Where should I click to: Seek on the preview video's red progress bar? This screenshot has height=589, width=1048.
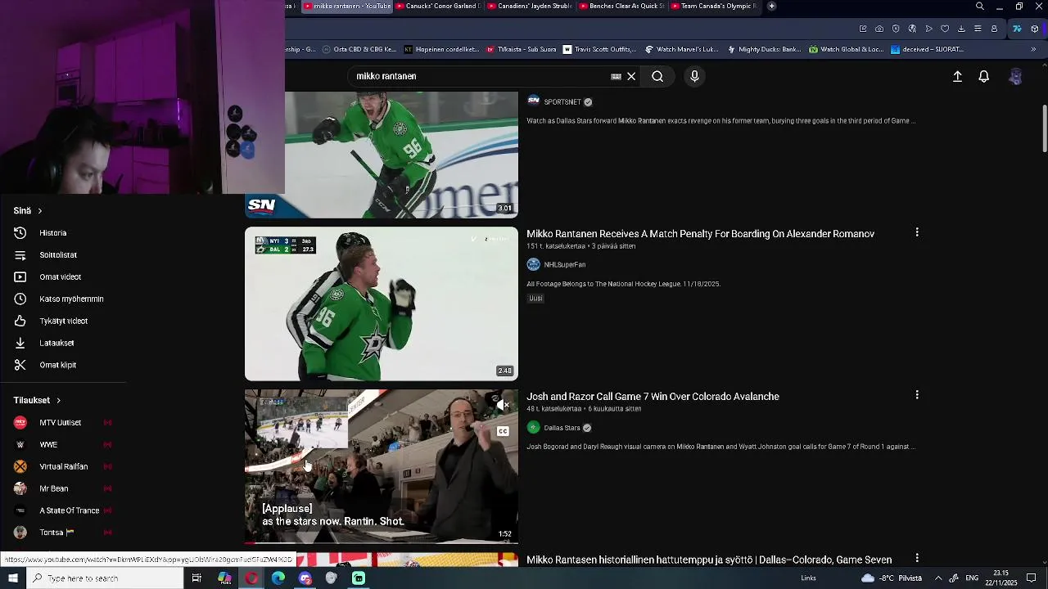click(x=382, y=542)
